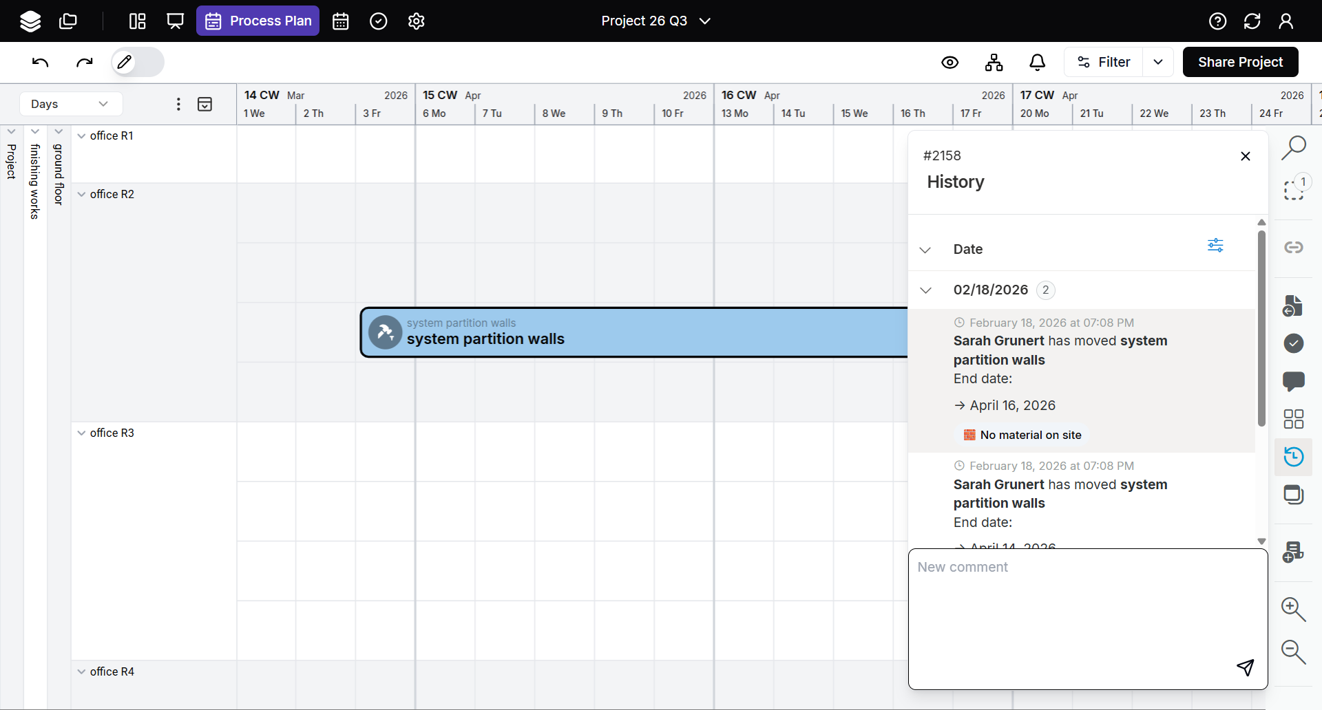Toggle the pencil edit mode switch
Viewport: 1322px width, 710px height.
coord(138,63)
